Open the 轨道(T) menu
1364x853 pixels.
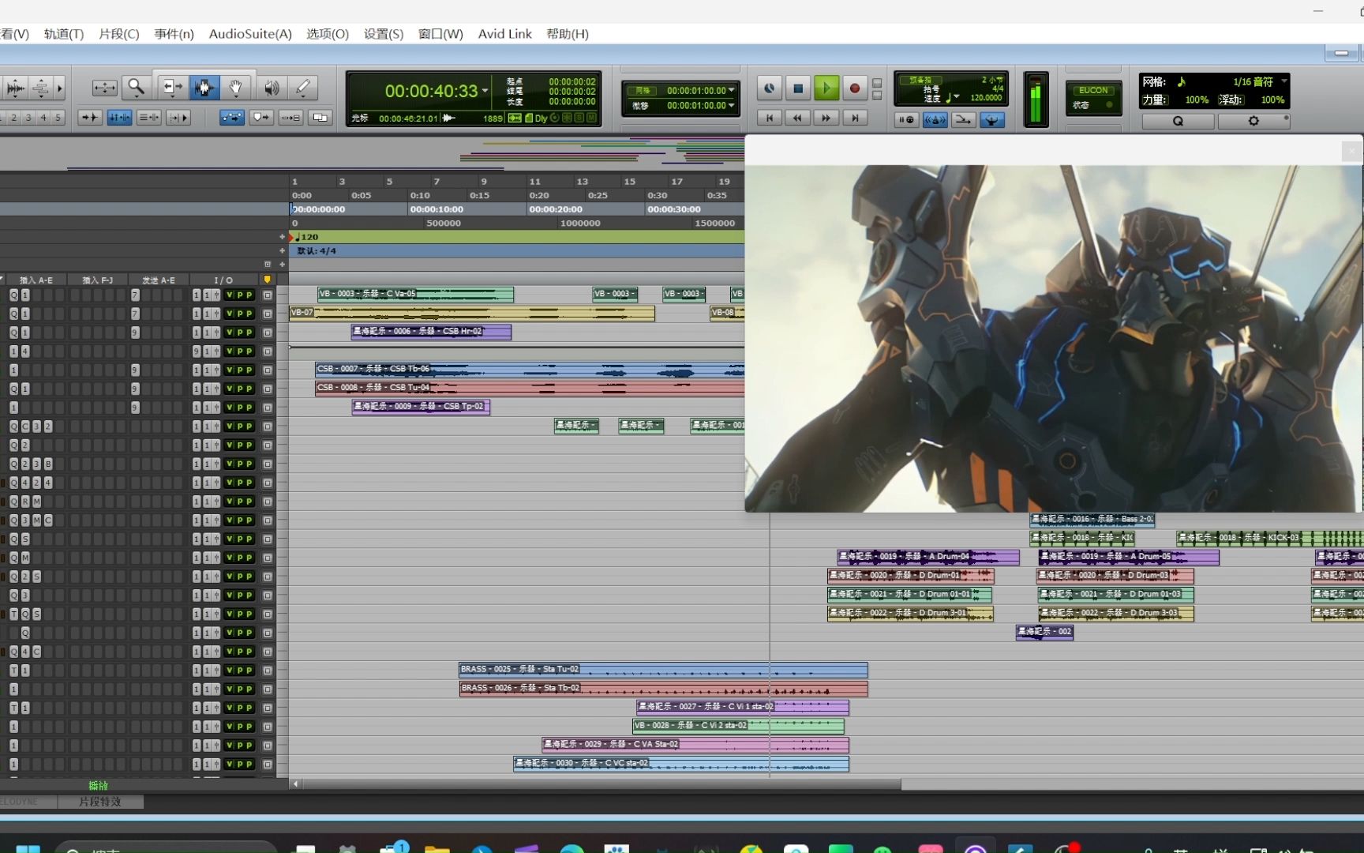pyautogui.click(x=64, y=34)
